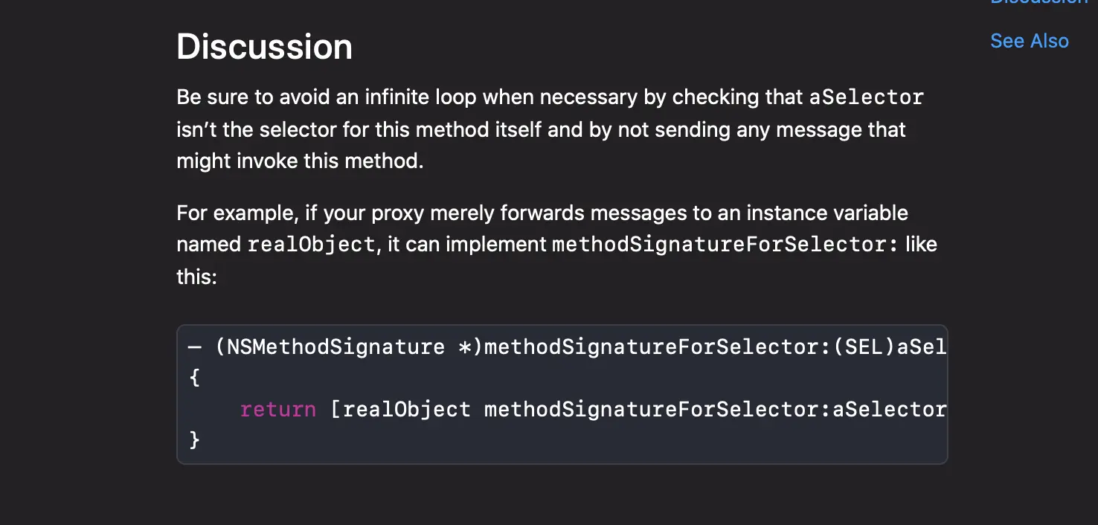Jump to Discussion via the sidebar link
1098x525 pixels.
pyautogui.click(x=1039, y=2)
